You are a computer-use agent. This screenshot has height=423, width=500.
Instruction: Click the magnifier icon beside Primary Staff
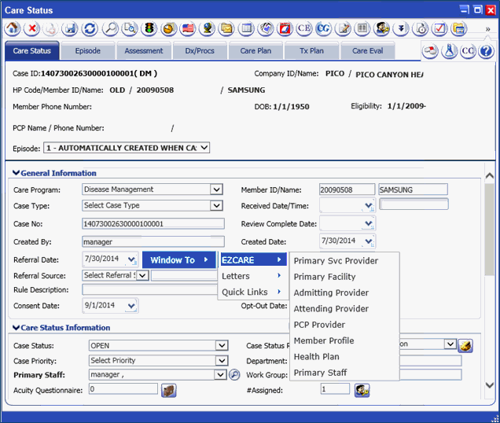click(x=234, y=375)
